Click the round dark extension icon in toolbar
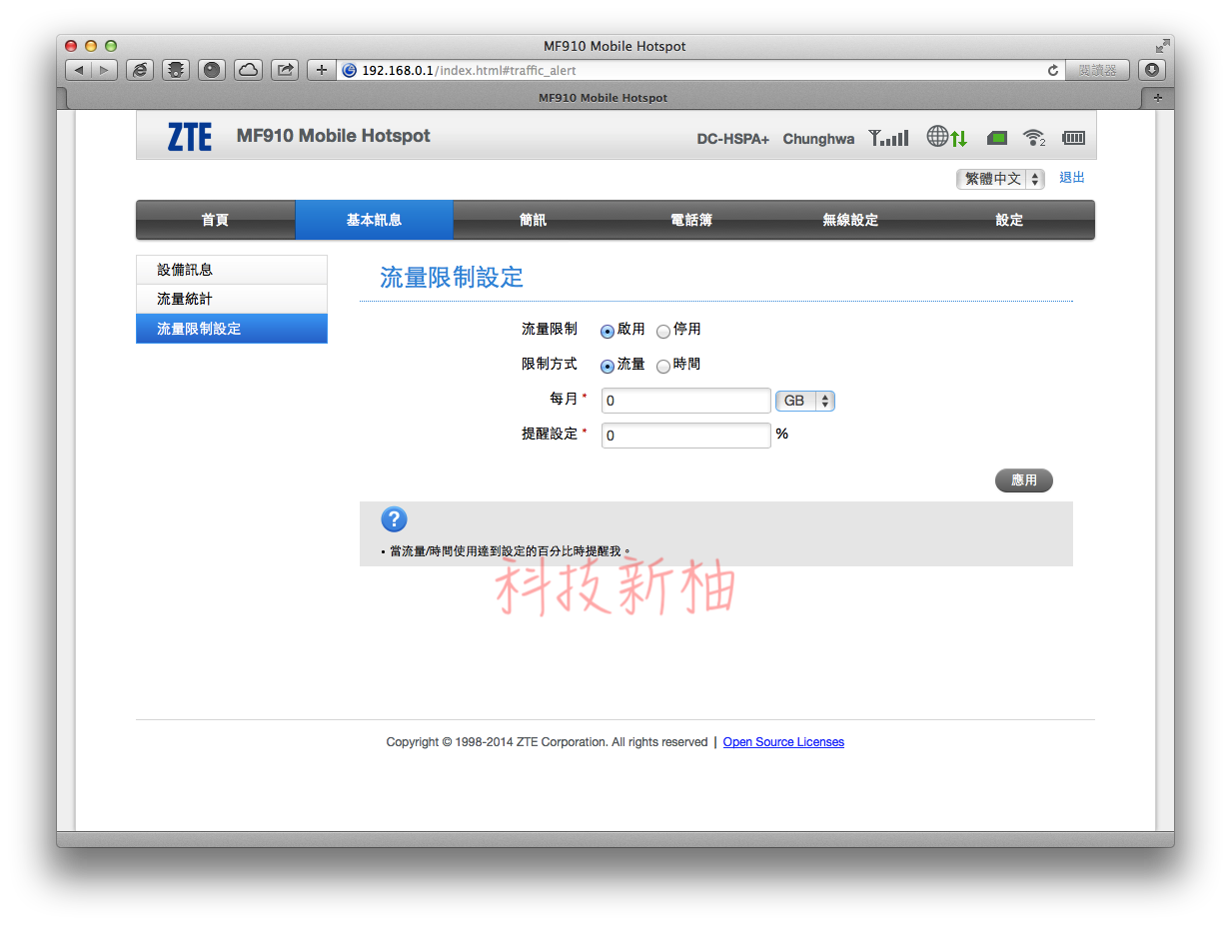The height and width of the screenshot is (926, 1231). tap(212, 70)
